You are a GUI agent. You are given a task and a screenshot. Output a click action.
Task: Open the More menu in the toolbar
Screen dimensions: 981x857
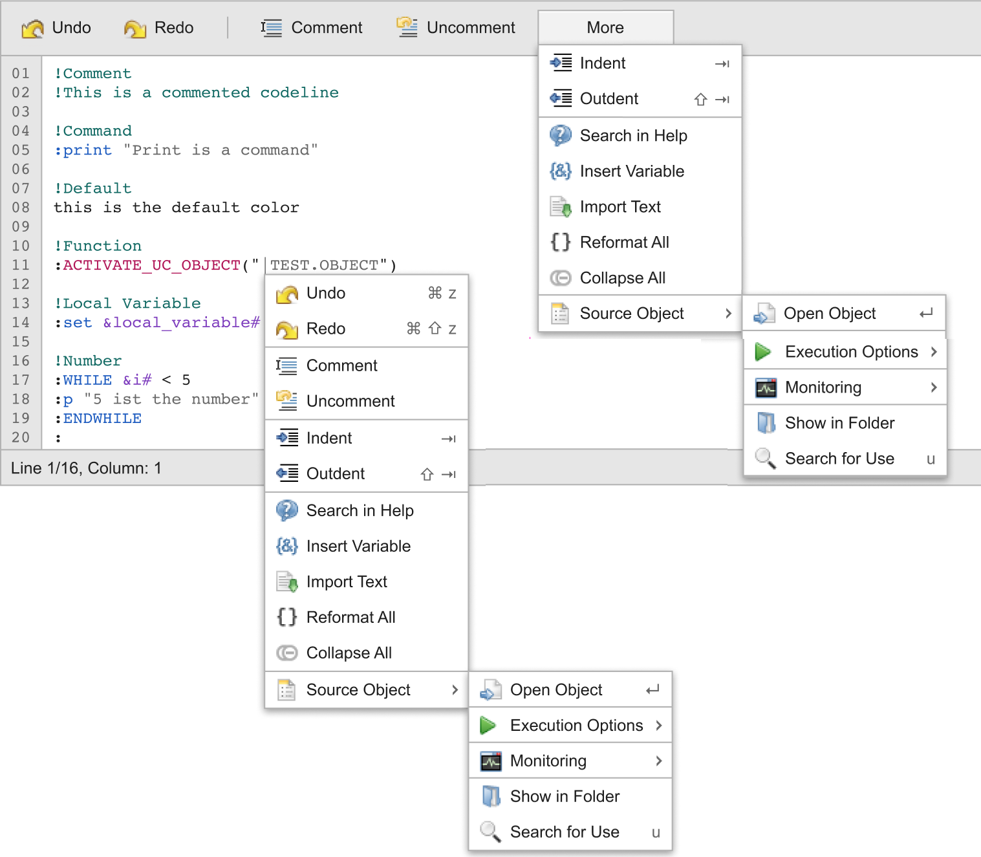(x=604, y=27)
